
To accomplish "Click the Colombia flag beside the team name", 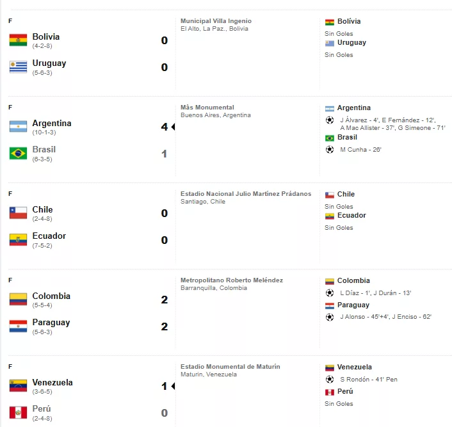I will click(x=18, y=299).
